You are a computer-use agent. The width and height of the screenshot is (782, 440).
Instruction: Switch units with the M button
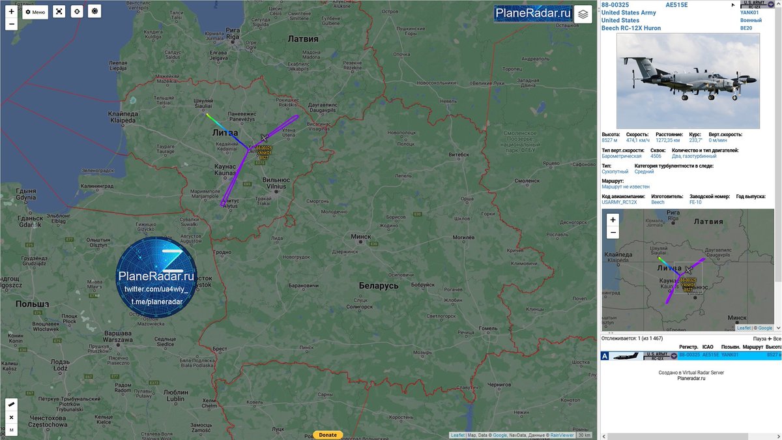[12, 430]
